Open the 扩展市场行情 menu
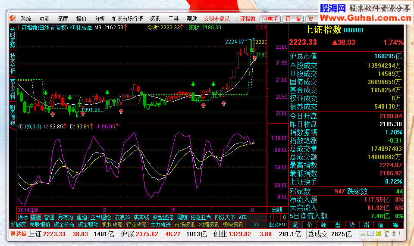The height and width of the screenshot is (246, 414). (x=127, y=19)
